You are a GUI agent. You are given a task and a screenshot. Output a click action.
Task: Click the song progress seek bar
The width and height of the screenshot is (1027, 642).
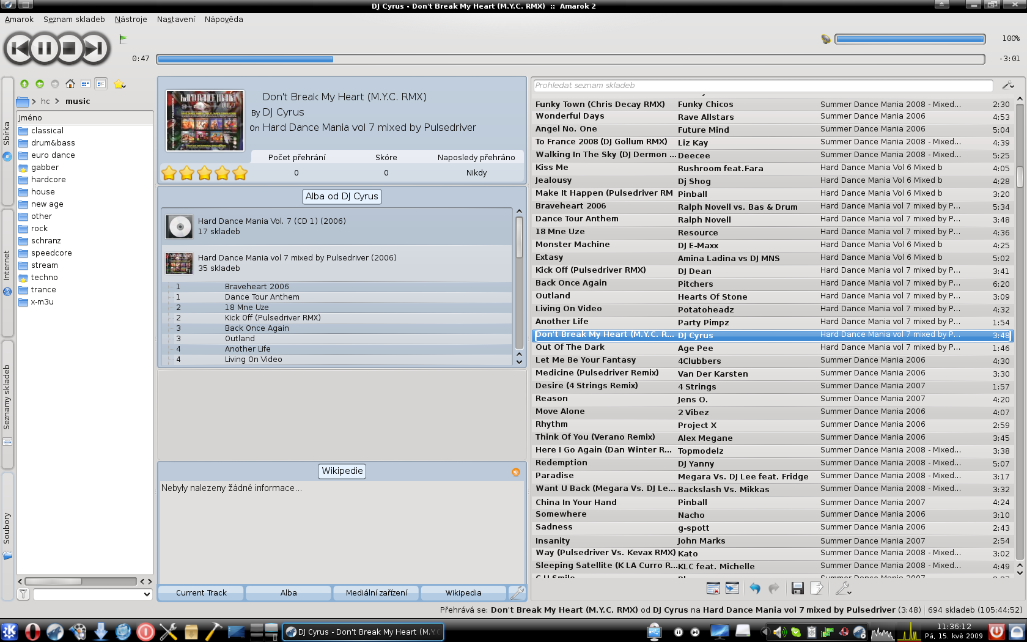(570, 59)
